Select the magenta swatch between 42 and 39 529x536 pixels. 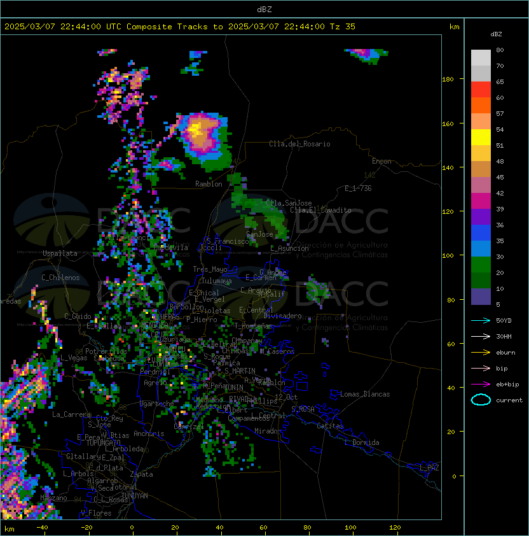(x=481, y=201)
